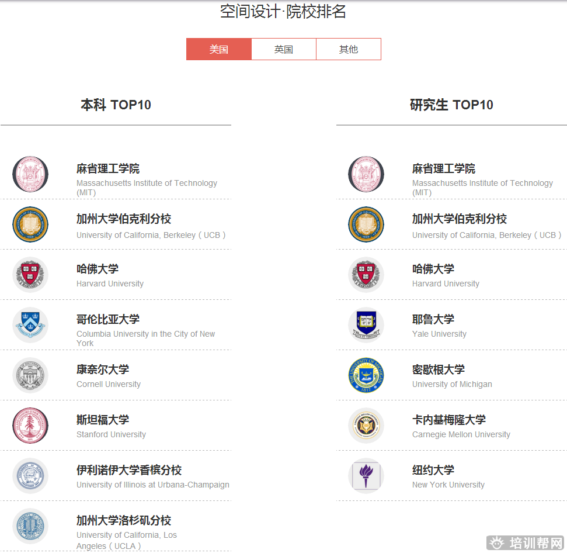Screen dimensions: 567x553
Task: Click the 空间设计·院校排名 title
Action: 283,12
